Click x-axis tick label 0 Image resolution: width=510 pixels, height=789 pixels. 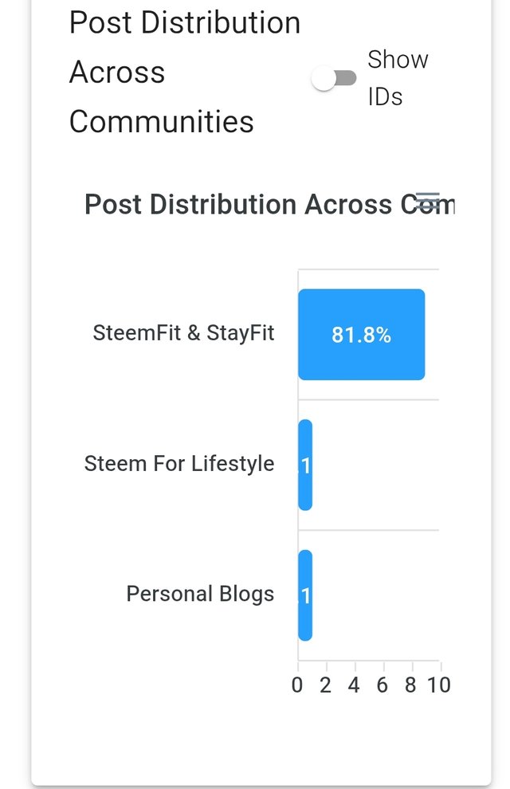pyautogui.click(x=297, y=685)
